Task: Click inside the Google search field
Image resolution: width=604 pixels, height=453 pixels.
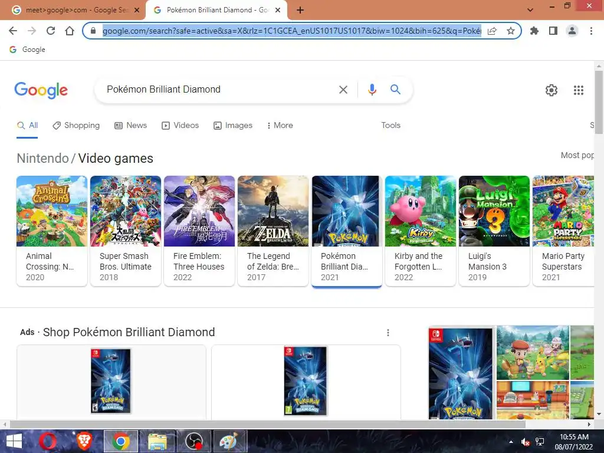Action: [x=219, y=90]
